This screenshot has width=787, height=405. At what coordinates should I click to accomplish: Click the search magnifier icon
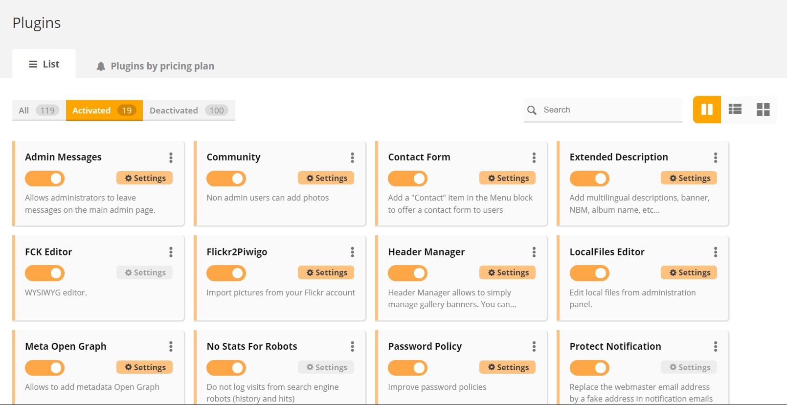[x=532, y=110]
